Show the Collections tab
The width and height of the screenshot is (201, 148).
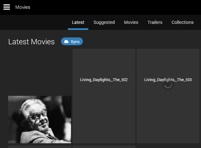coord(182,22)
